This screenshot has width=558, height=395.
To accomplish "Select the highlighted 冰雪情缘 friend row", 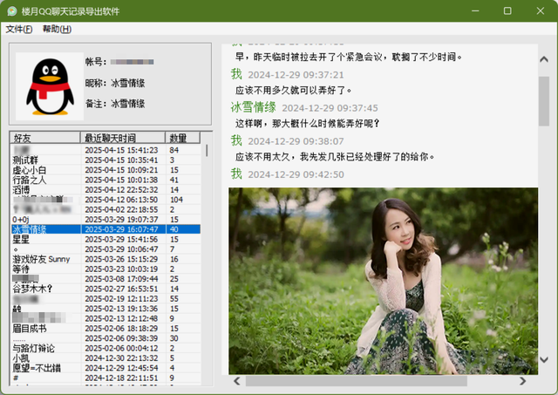I will (x=29, y=229).
